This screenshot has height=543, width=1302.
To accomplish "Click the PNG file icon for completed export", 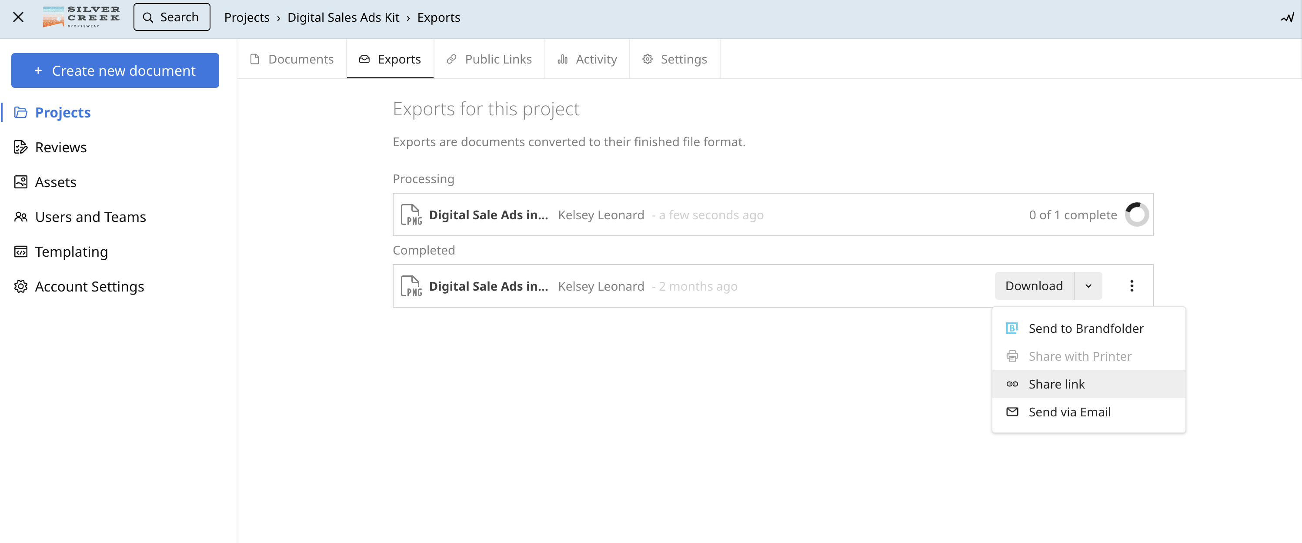I will click(x=410, y=285).
